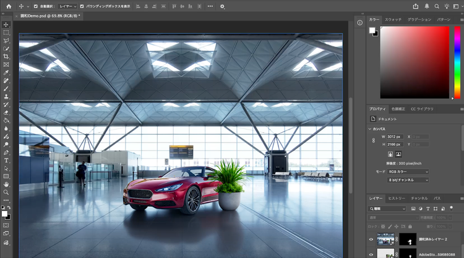464x258 pixels.
Task: Open the gear settings in the options bar
Action: pos(223,6)
